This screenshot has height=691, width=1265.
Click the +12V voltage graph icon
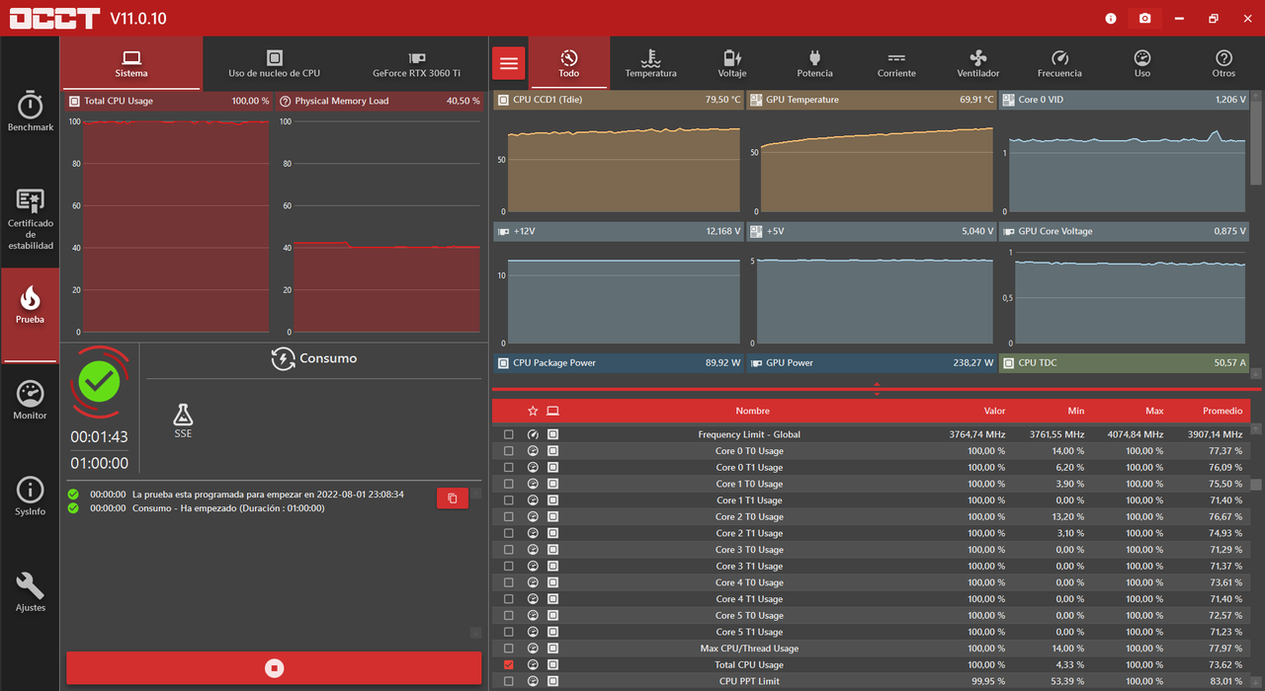click(x=503, y=231)
